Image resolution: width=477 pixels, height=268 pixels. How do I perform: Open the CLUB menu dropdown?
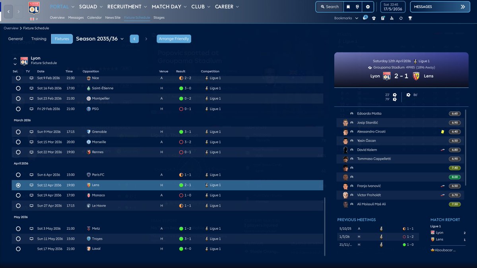click(201, 7)
